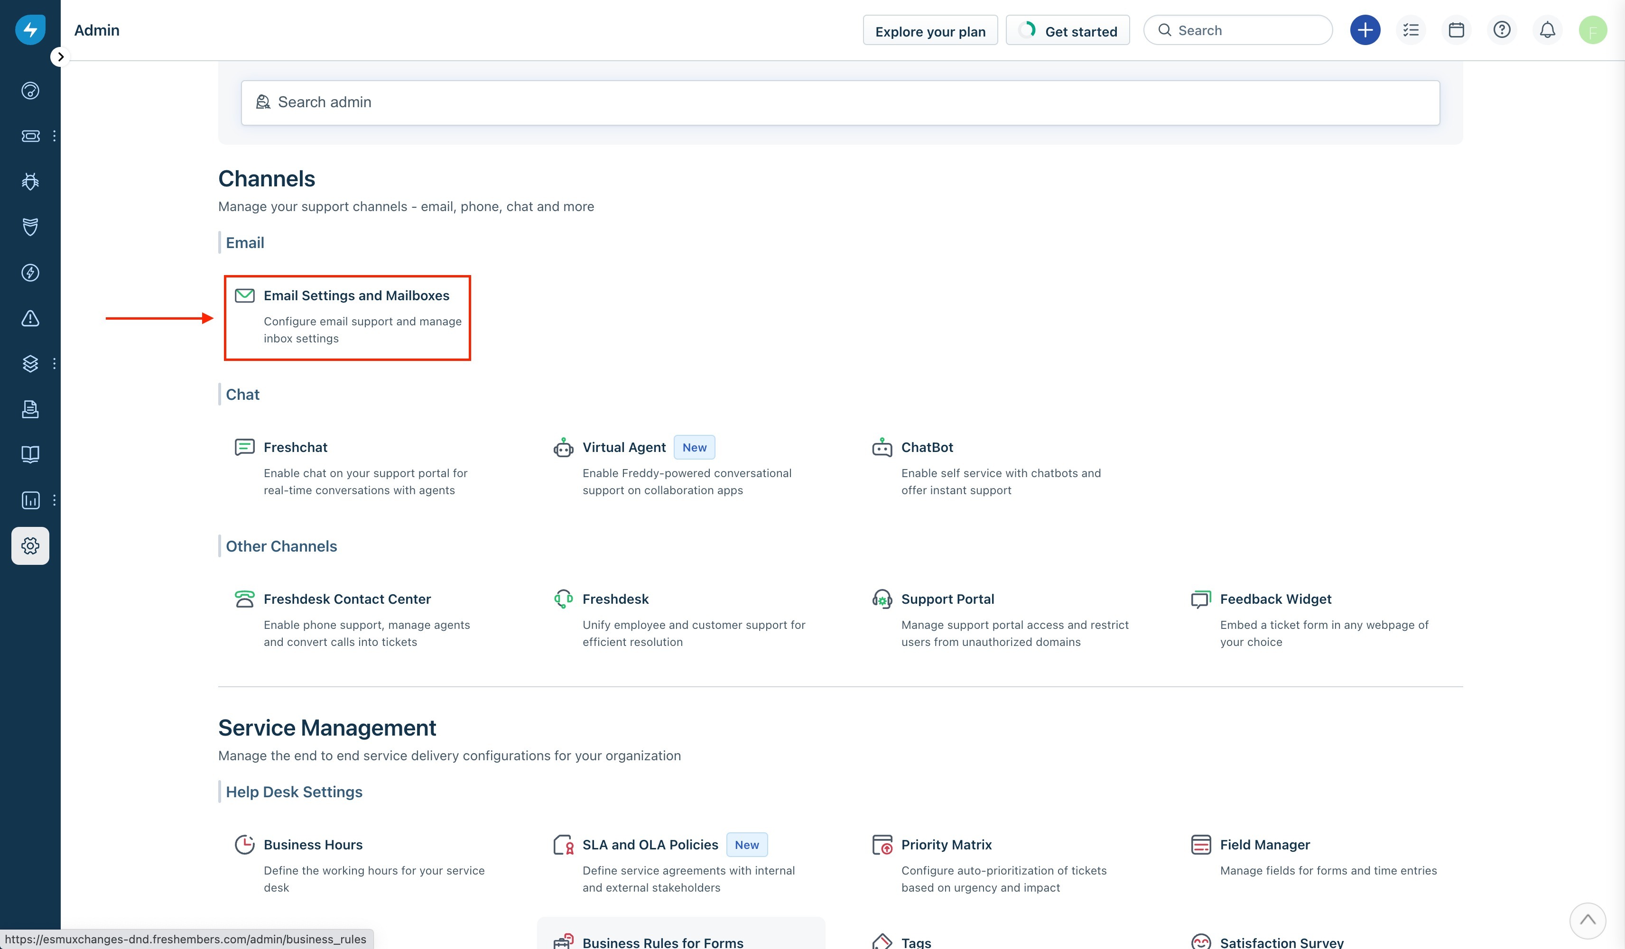Screen dimensions: 1625x949
Task: Open Business Hours settings
Action: tap(313, 845)
